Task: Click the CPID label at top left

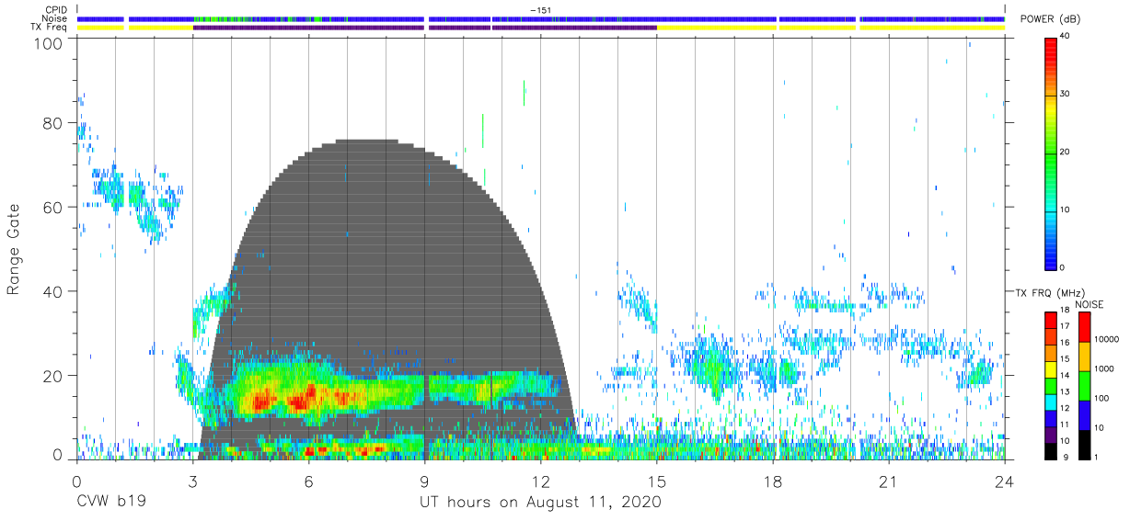Action: point(54,9)
